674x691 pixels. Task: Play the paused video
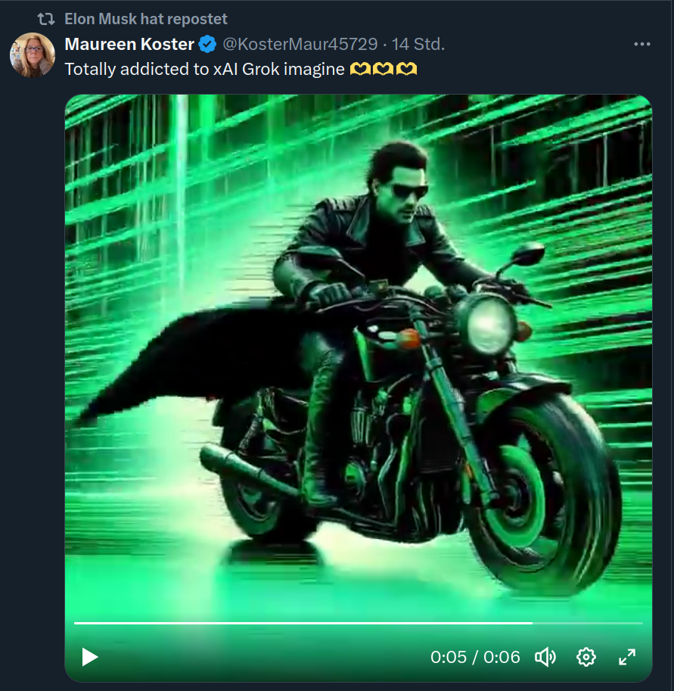(90, 657)
